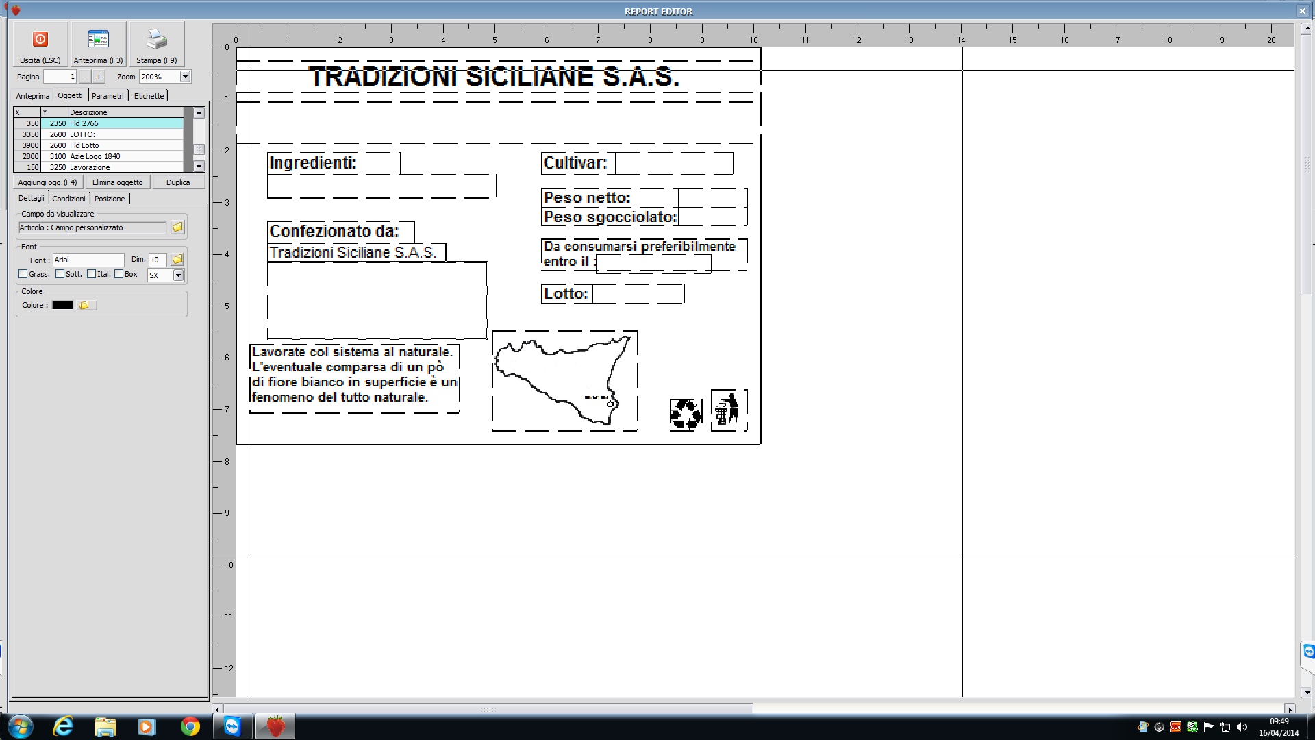Select the Sicily map logo image on the label
The height and width of the screenshot is (740, 1315).
coord(565,381)
